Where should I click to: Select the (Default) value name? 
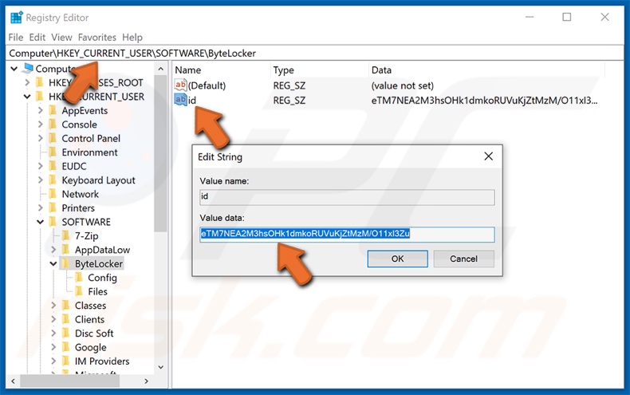click(x=207, y=85)
